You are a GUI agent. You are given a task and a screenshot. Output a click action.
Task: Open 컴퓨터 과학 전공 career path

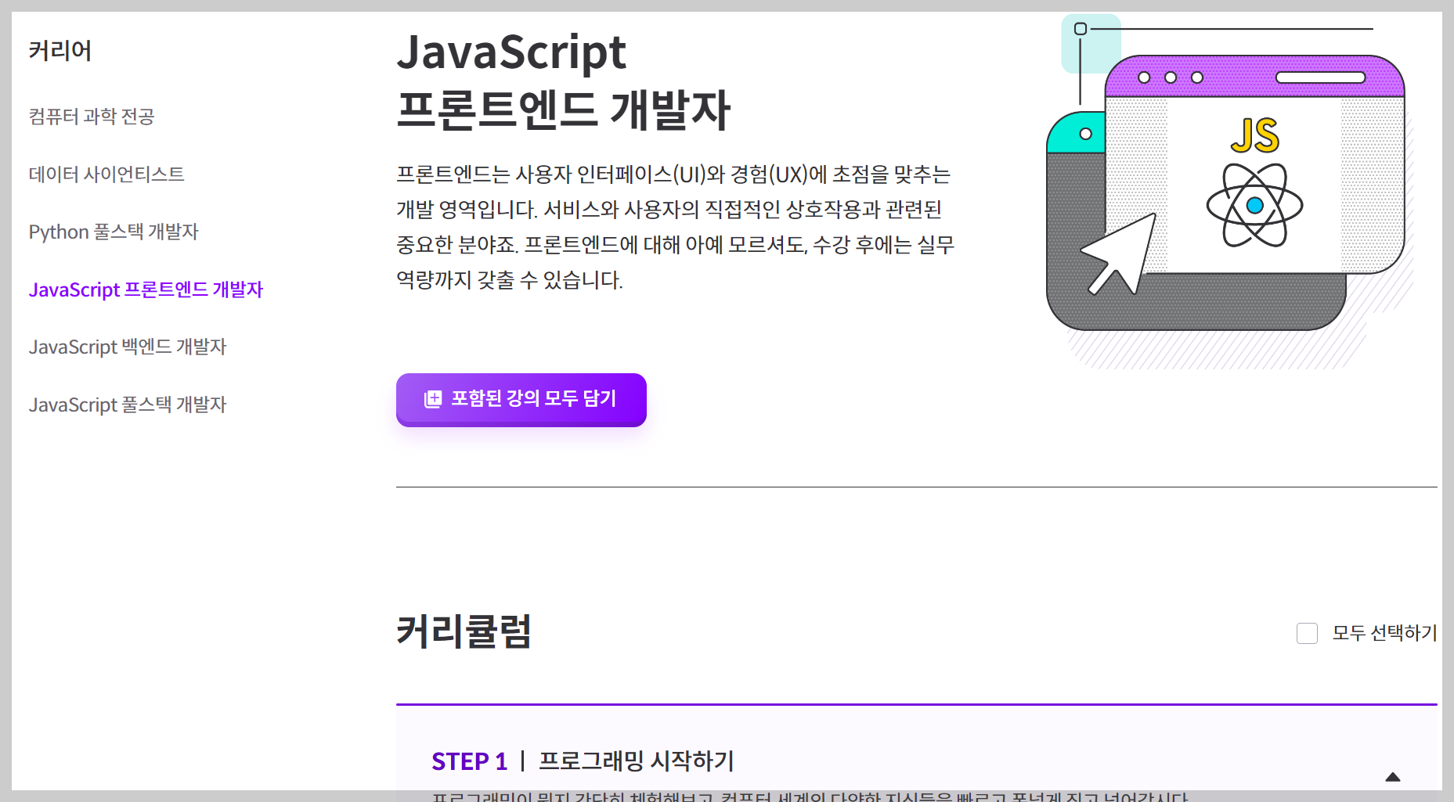pos(92,117)
